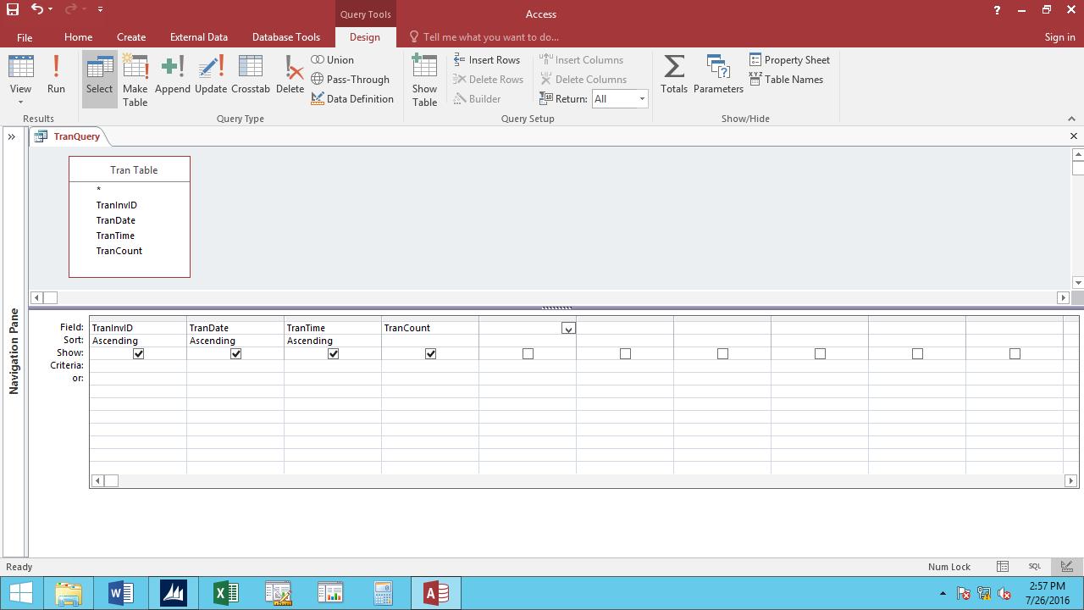Click the Make Table query icon
The height and width of the screenshot is (610, 1084).
(135, 80)
